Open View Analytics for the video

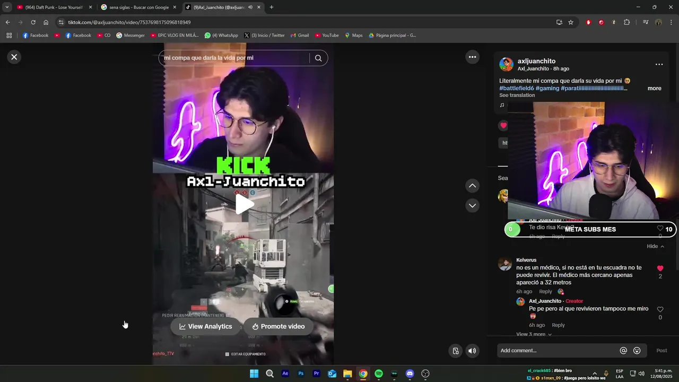click(x=206, y=326)
